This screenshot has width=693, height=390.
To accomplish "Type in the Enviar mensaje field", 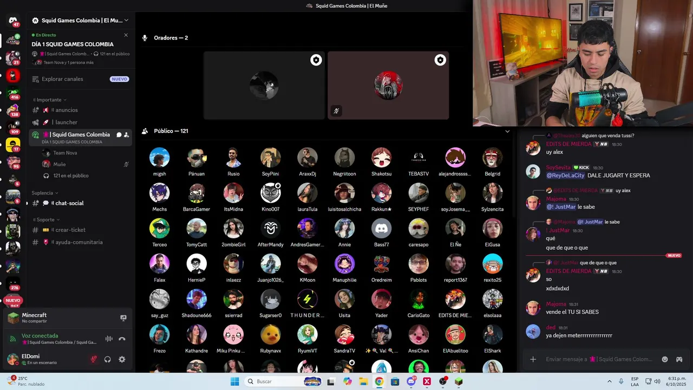I will click(599, 359).
